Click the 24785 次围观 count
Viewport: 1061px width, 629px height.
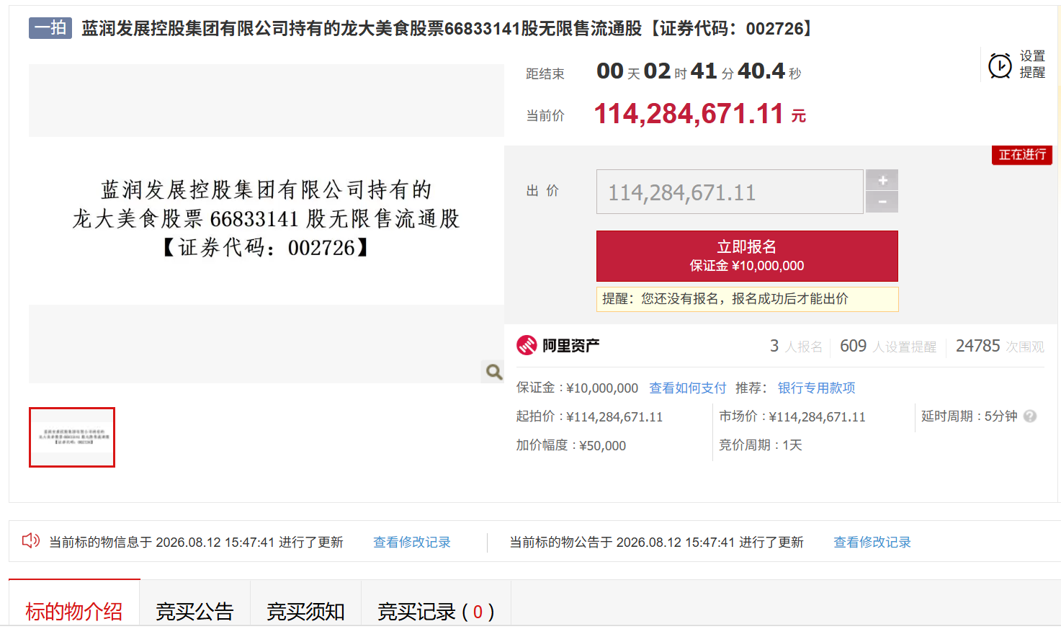(1000, 347)
